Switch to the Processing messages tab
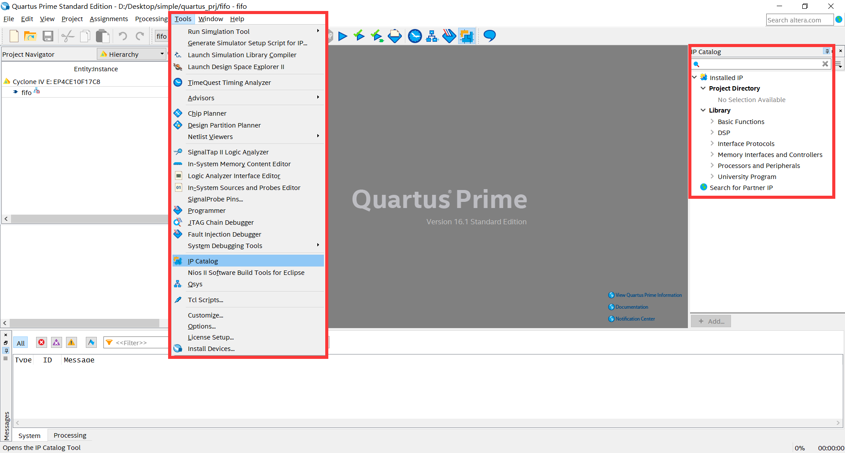Viewport: 845px width, 453px height. tap(70, 435)
